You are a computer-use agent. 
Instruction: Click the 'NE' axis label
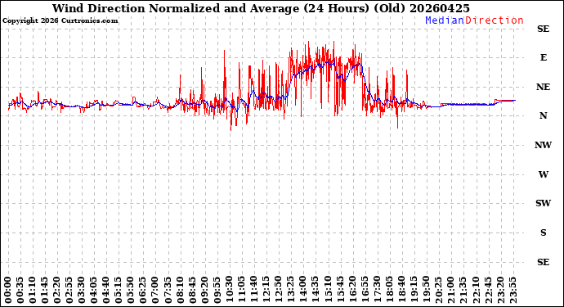coord(543,87)
